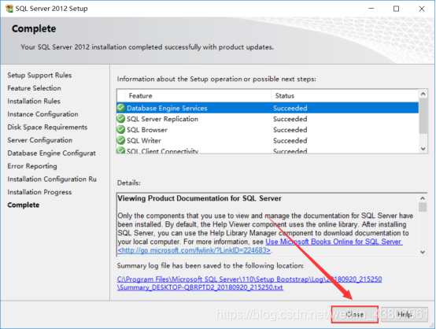Click down arrow of Details scrollbar
This screenshot has height=329, width=436.
point(423,252)
